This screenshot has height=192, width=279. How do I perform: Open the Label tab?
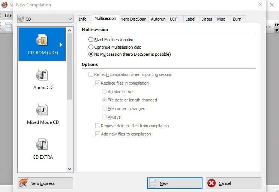coord(190,19)
